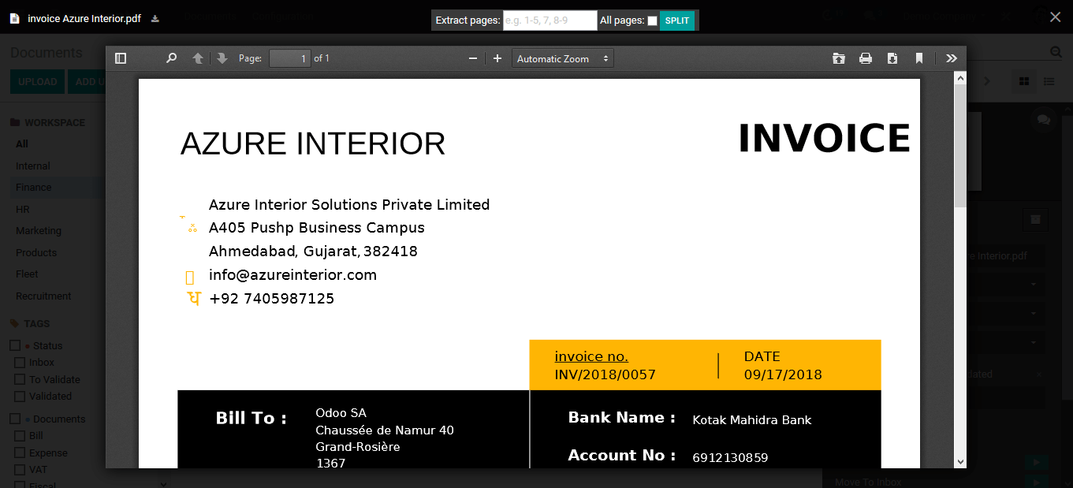Tick the All pages checkbox

[652, 20]
